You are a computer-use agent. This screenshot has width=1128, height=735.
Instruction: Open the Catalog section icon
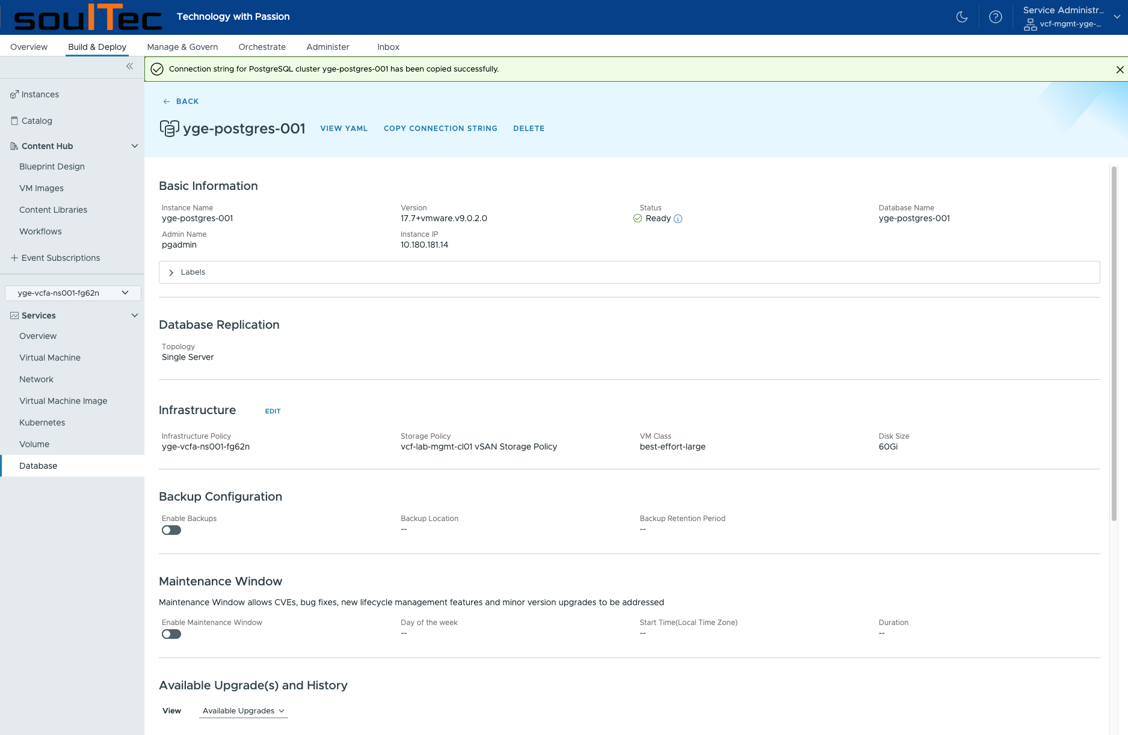pyautogui.click(x=14, y=121)
